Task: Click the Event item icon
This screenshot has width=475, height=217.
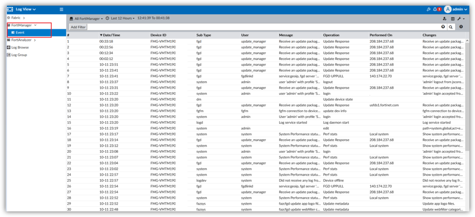Action: point(13,32)
